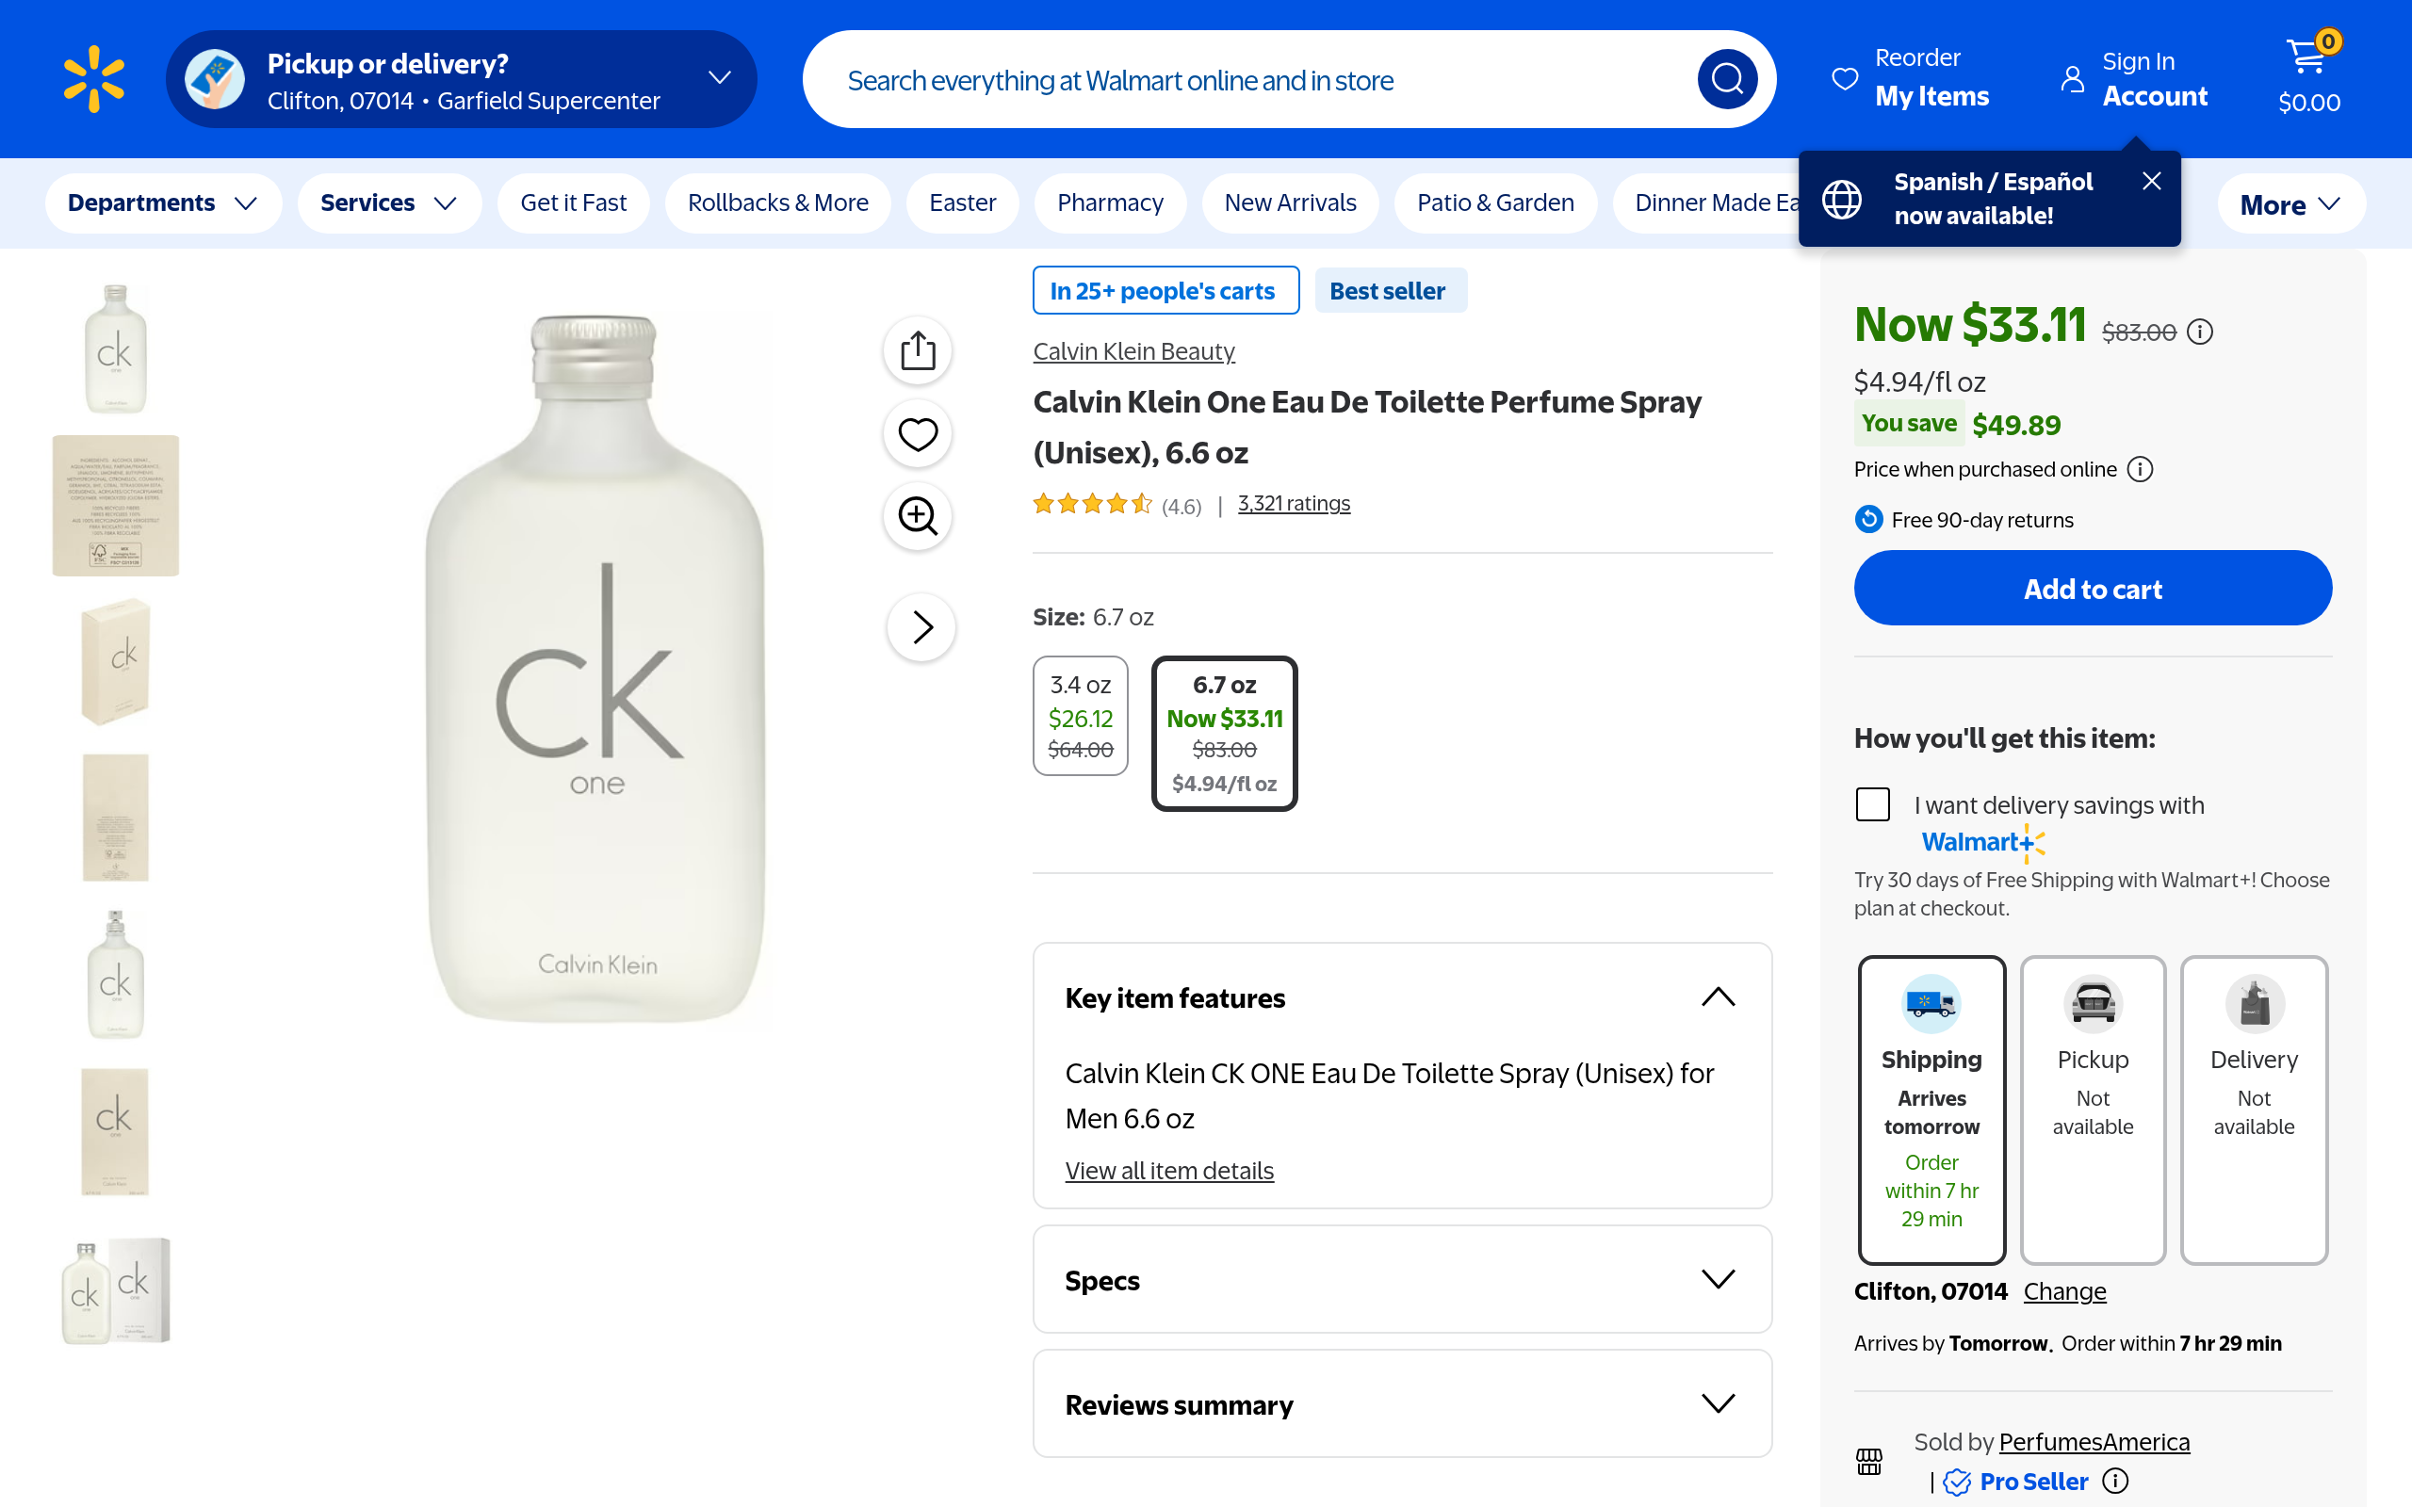Click the share icon beside product image
The image size is (2412, 1507).
(x=918, y=350)
